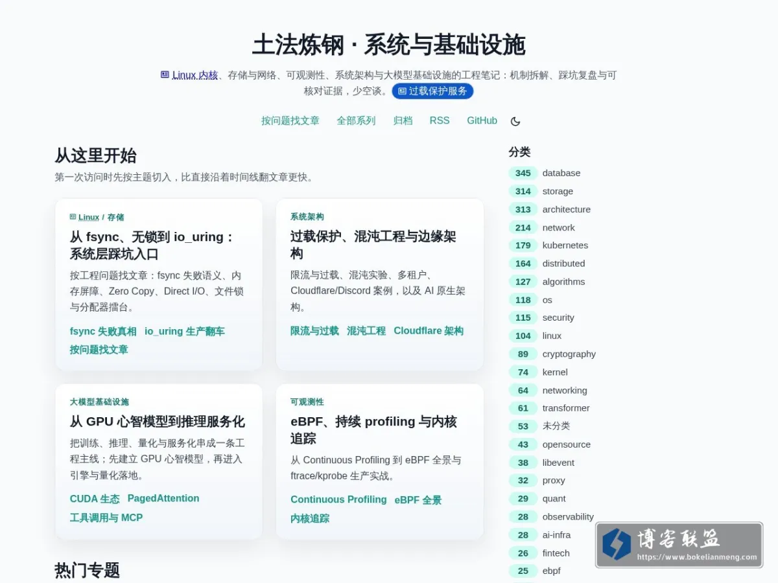
Task: Select the quant category
Action: click(x=554, y=499)
